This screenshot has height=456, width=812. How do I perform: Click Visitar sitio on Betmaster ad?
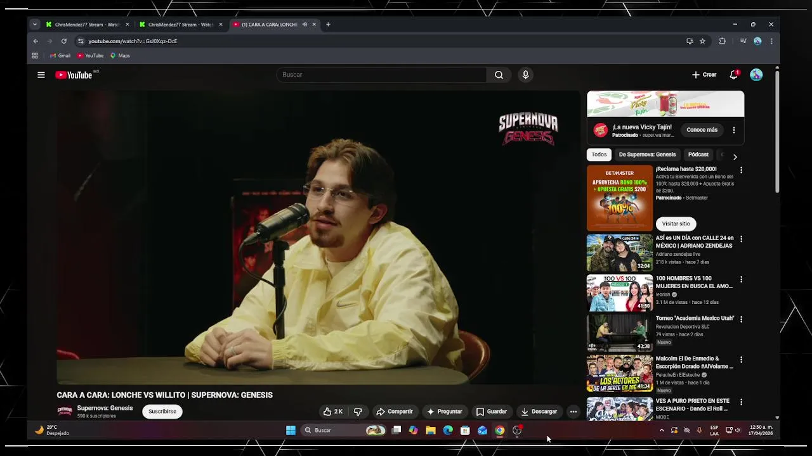[676, 224]
